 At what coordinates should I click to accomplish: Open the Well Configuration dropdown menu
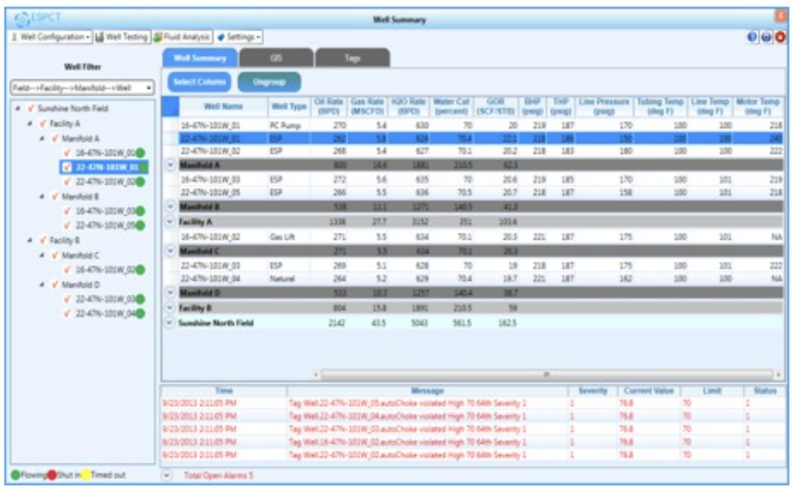(x=51, y=37)
